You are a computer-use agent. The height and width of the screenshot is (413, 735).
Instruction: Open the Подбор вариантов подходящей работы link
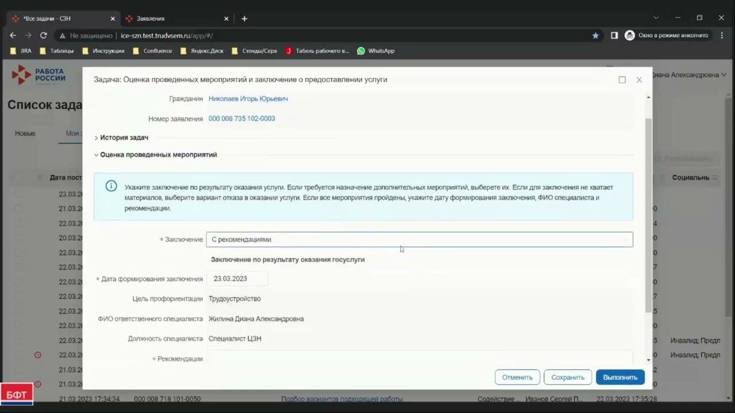coord(342,399)
